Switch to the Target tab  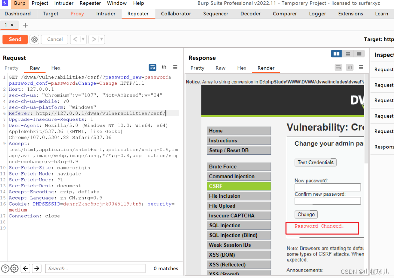coord(50,14)
